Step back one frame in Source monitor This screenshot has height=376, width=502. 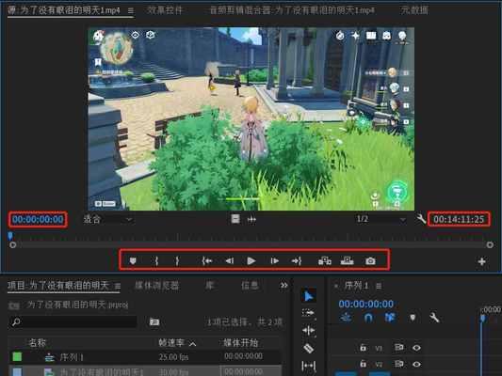(230, 261)
